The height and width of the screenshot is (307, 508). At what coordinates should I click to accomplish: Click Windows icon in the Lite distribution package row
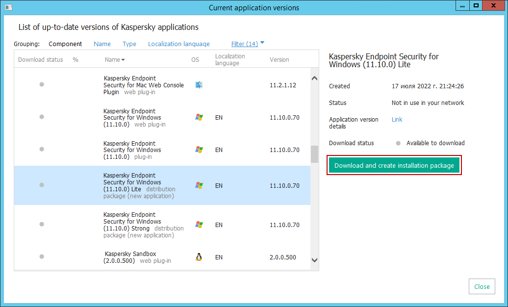(199, 186)
